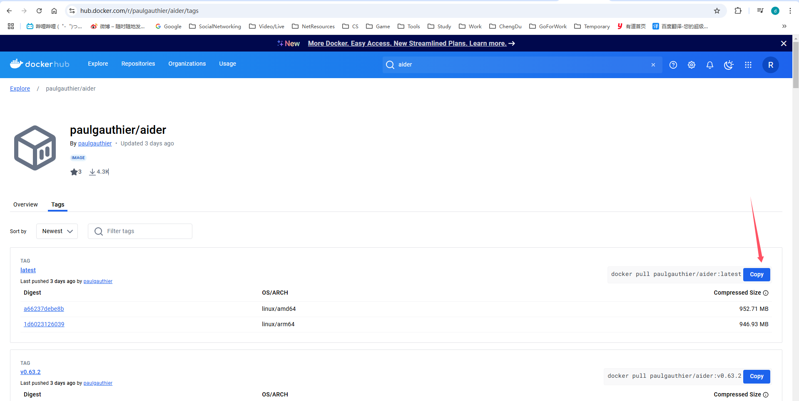
Task: Click the browser forward arrow
Action: [x=24, y=11]
